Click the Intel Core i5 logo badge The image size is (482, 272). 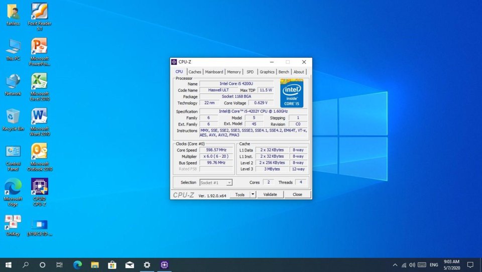(292, 93)
